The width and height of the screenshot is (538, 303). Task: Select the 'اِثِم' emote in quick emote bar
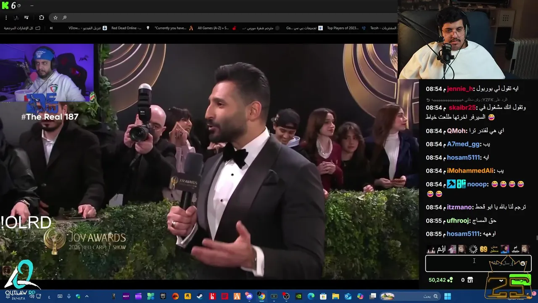[x=441, y=249]
